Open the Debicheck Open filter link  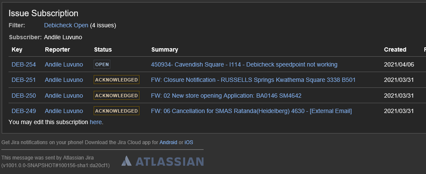coord(66,25)
